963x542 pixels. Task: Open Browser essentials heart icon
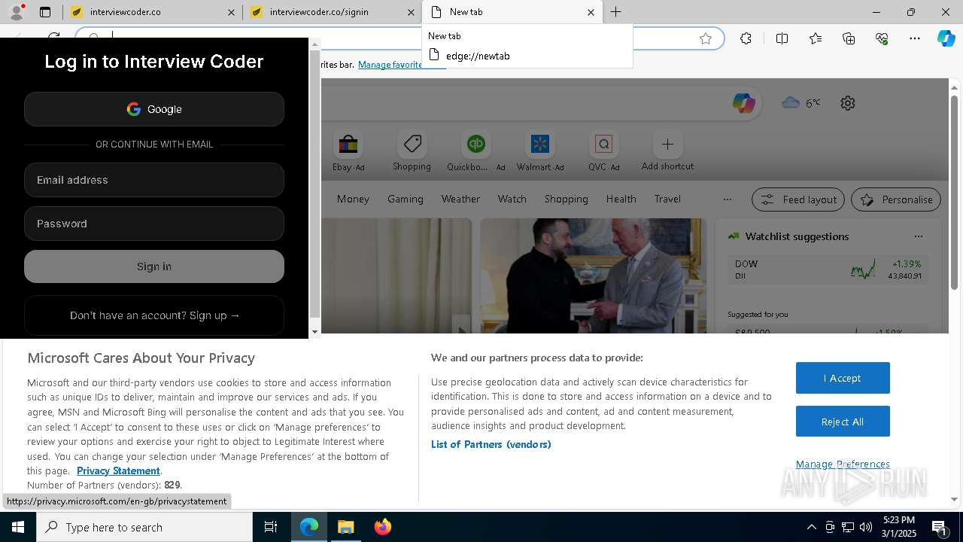tap(882, 38)
